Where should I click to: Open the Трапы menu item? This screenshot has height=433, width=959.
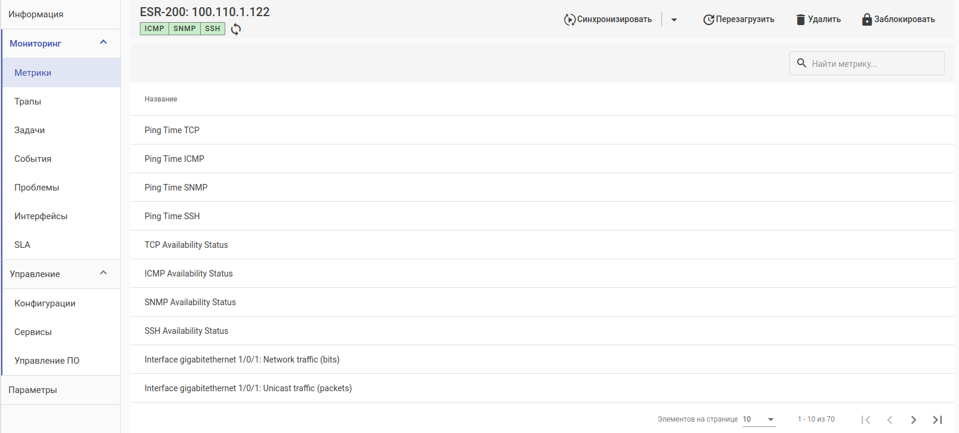click(28, 102)
